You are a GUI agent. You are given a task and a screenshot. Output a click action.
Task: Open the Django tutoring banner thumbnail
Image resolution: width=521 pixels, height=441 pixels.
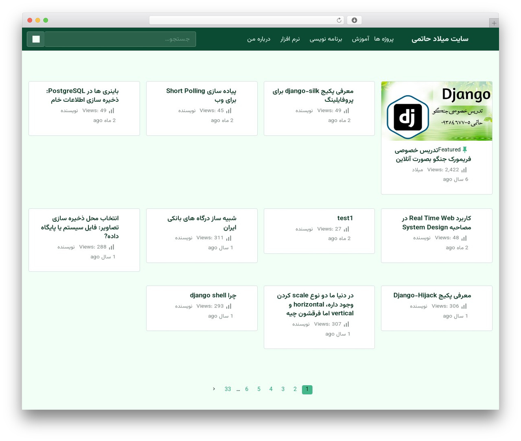point(437,111)
